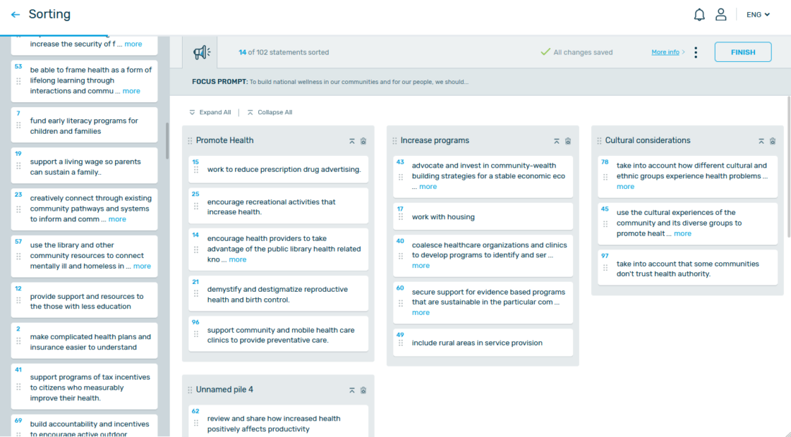
Task: Collapse the Unnamed pile 4
Action: tap(352, 390)
